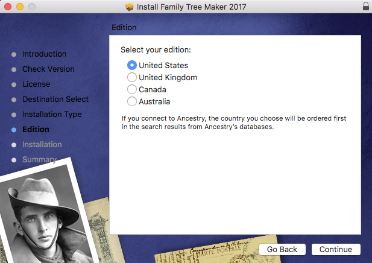Image resolution: width=372 pixels, height=263 pixels.
Task: Pick the Canada edition option
Action: (x=132, y=89)
